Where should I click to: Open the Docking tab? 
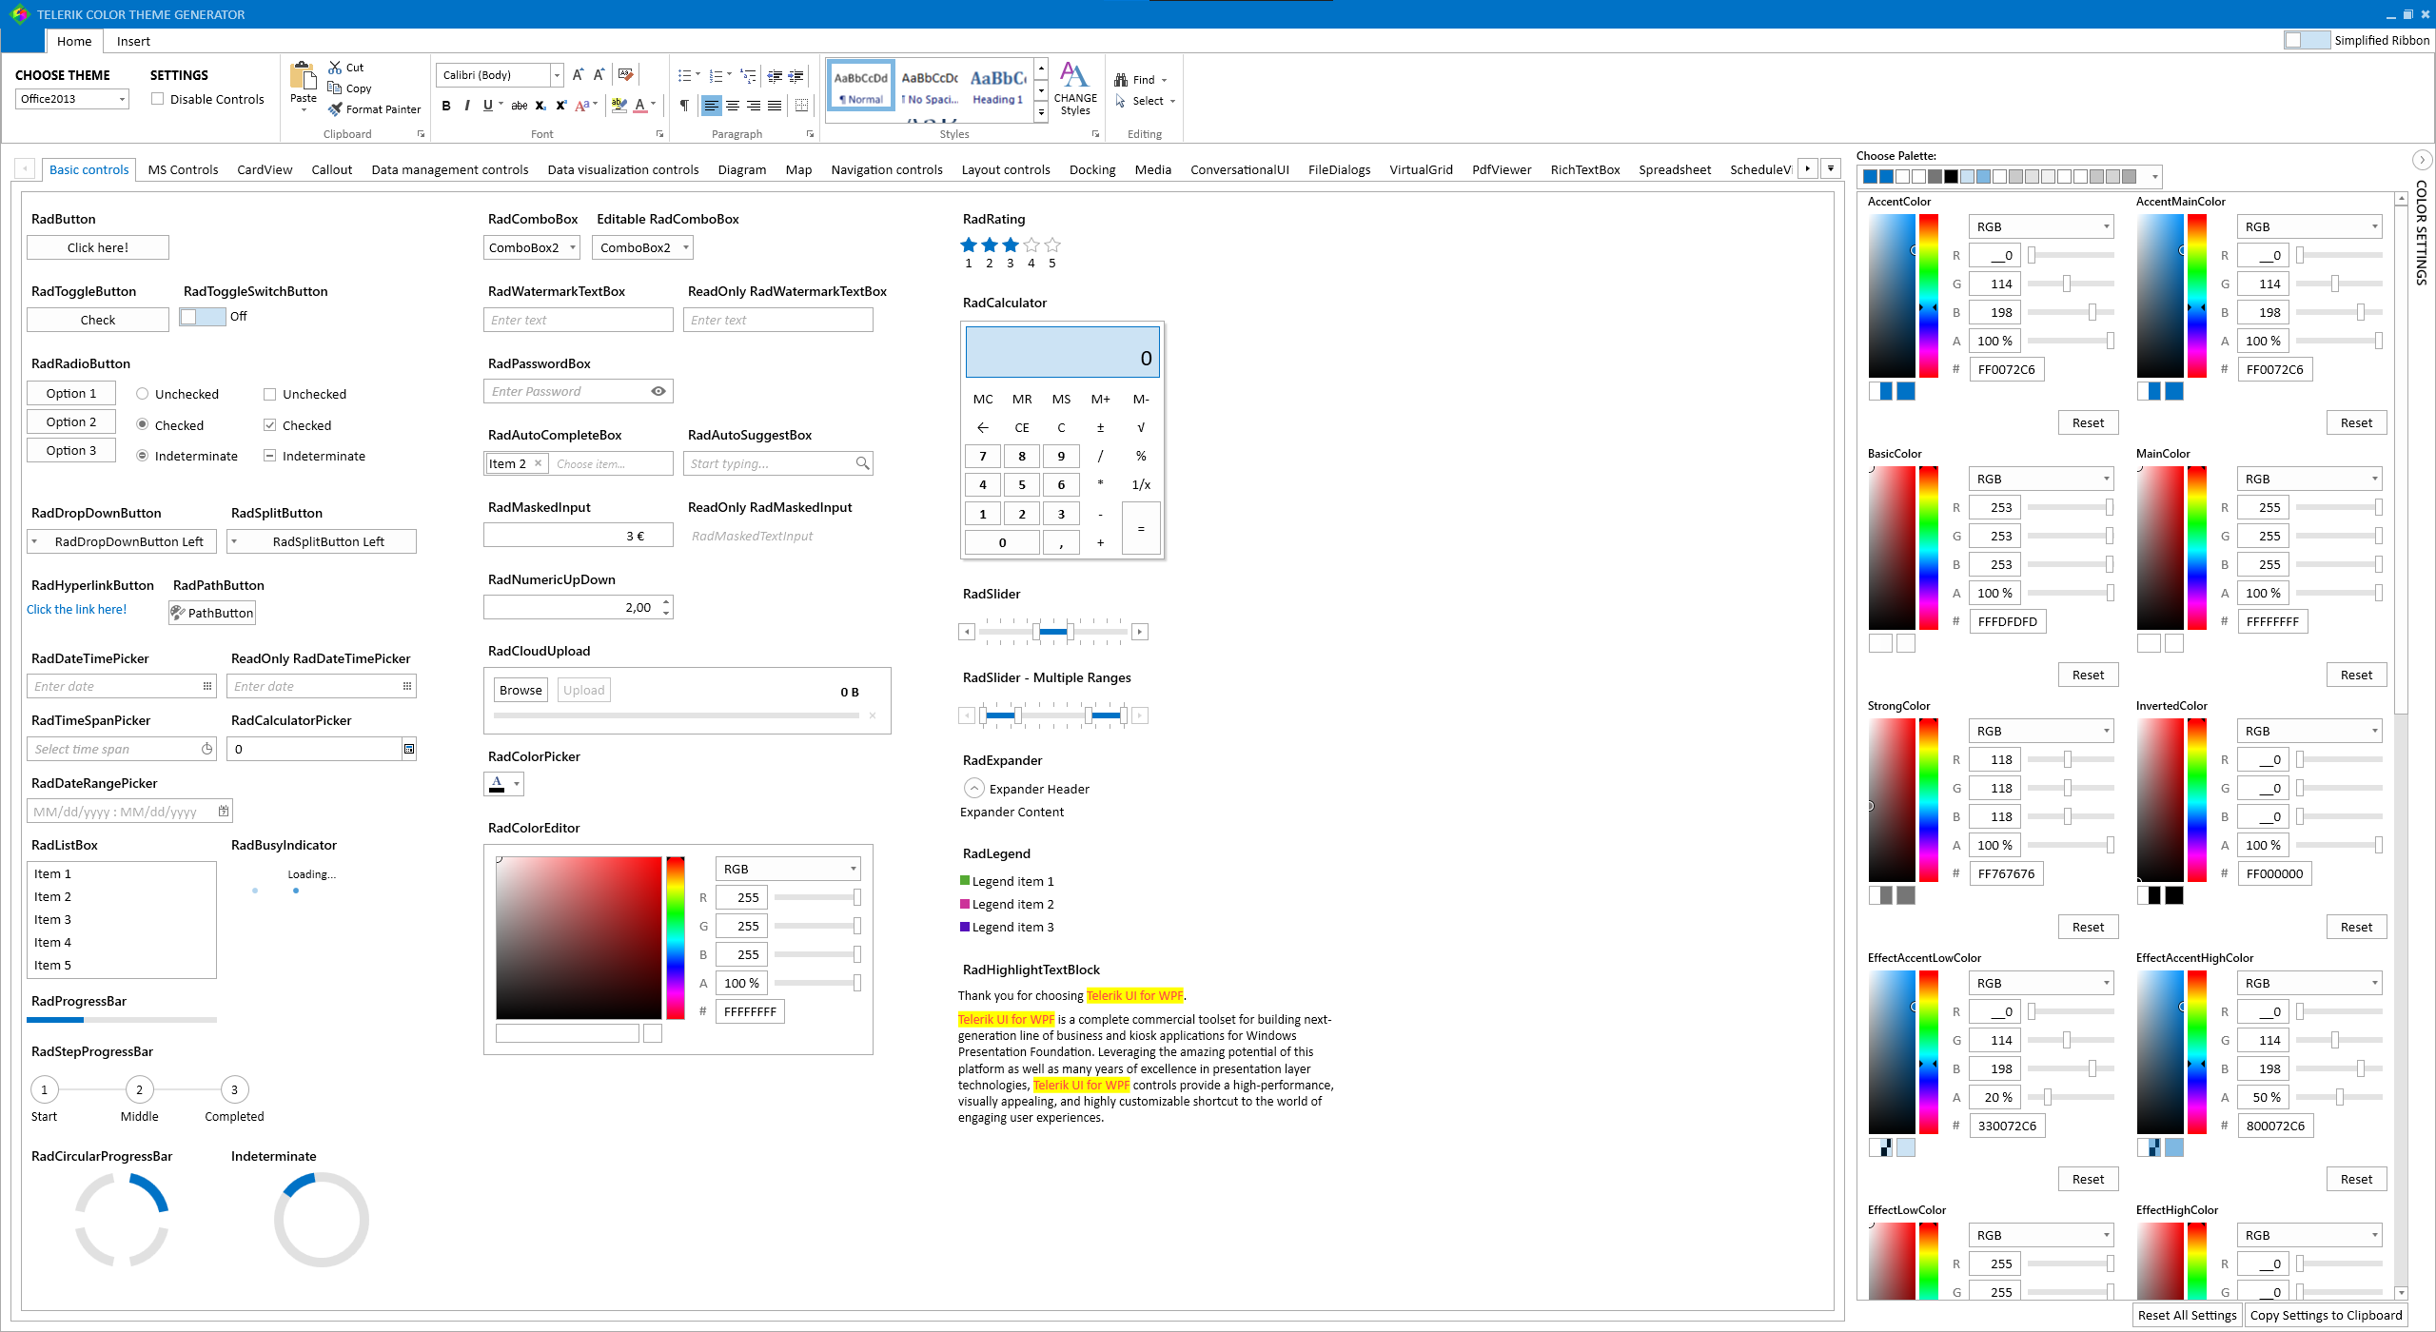(1092, 169)
